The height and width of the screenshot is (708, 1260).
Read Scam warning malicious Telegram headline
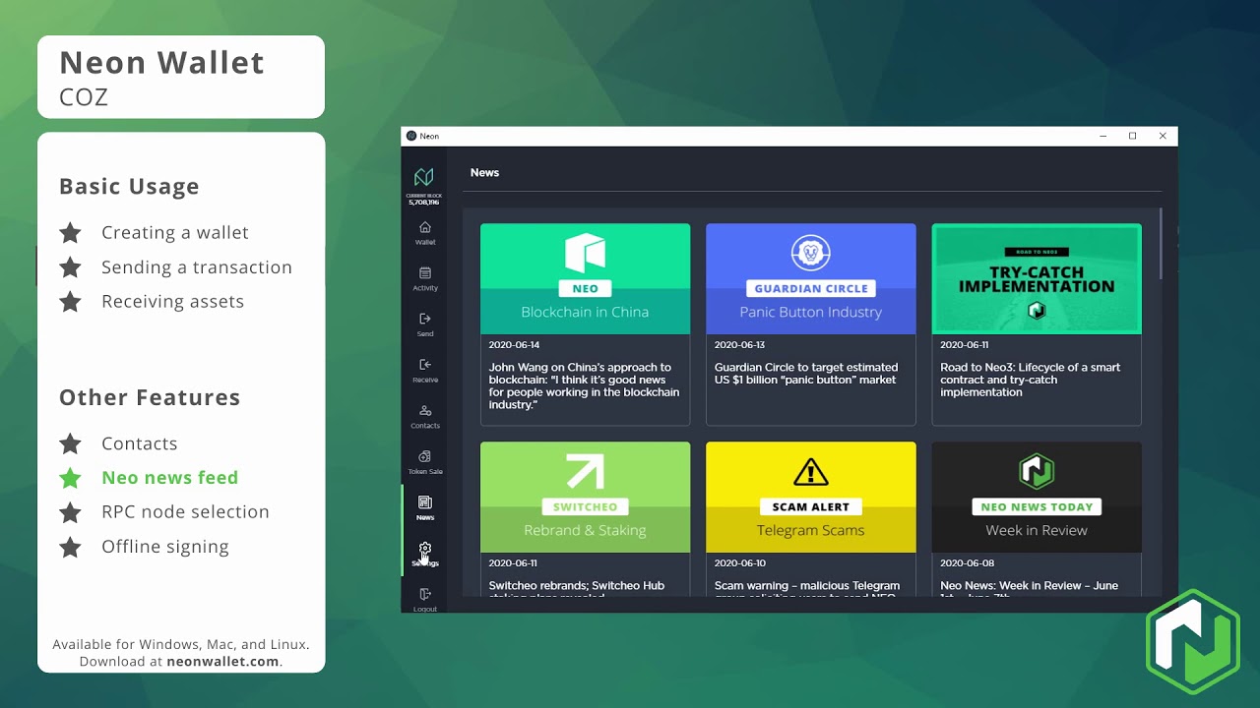(807, 588)
